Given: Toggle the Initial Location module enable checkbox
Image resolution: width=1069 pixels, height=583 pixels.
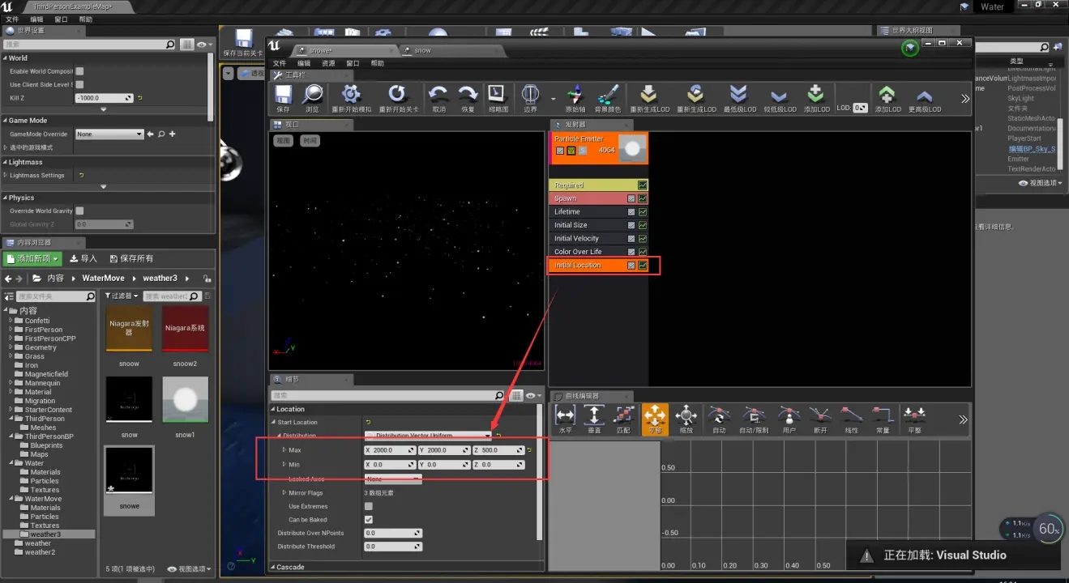Looking at the screenshot, I should [631, 266].
